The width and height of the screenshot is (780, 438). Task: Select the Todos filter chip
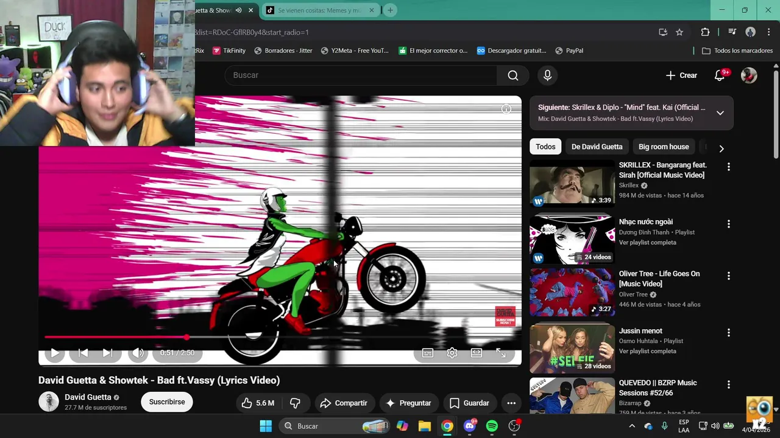[545, 147]
